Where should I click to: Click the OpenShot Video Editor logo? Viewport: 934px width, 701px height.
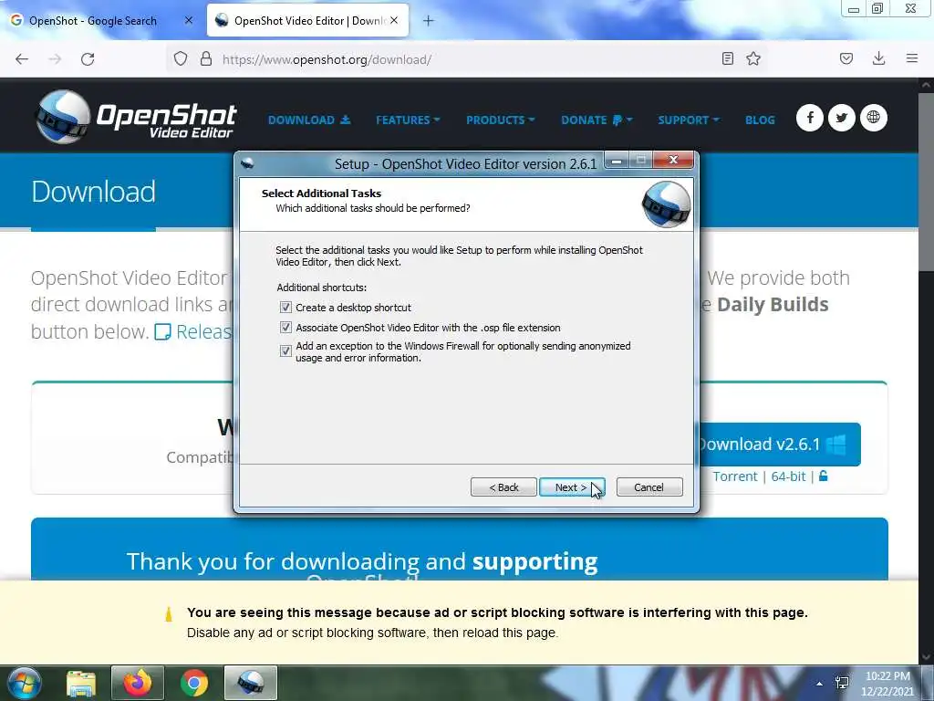coord(136,117)
